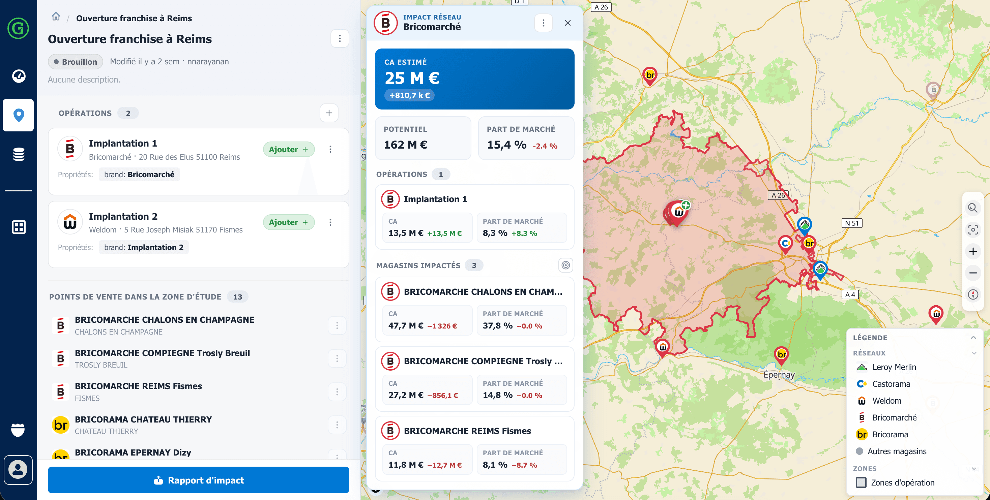Click the Brouillon status badge
Screen dimensions: 990x500
[x=76, y=62]
